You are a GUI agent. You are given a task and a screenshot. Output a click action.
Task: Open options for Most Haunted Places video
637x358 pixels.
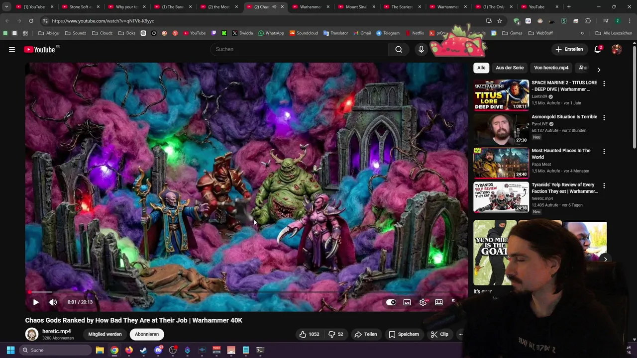tap(604, 151)
